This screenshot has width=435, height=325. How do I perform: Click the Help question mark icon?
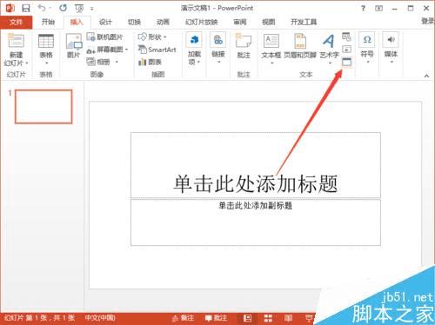pos(363,8)
